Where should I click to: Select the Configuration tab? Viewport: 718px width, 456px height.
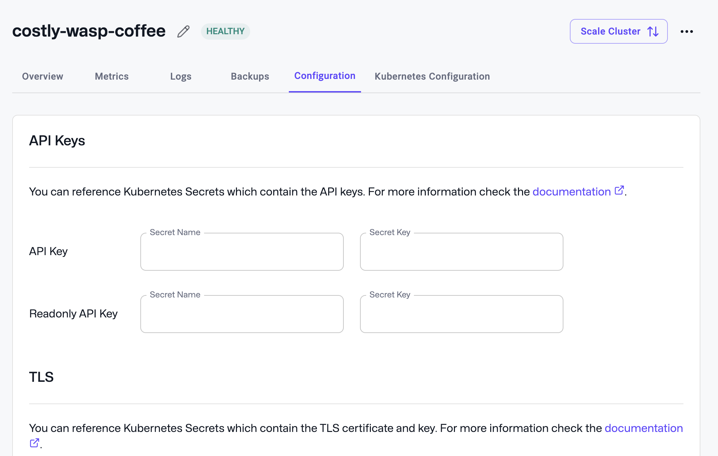point(325,76)
